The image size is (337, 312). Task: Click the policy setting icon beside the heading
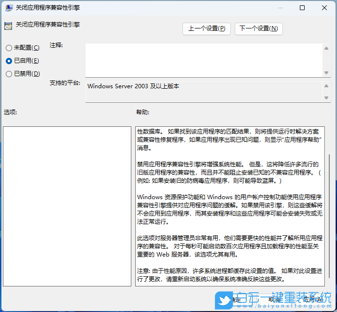(8, 26)
